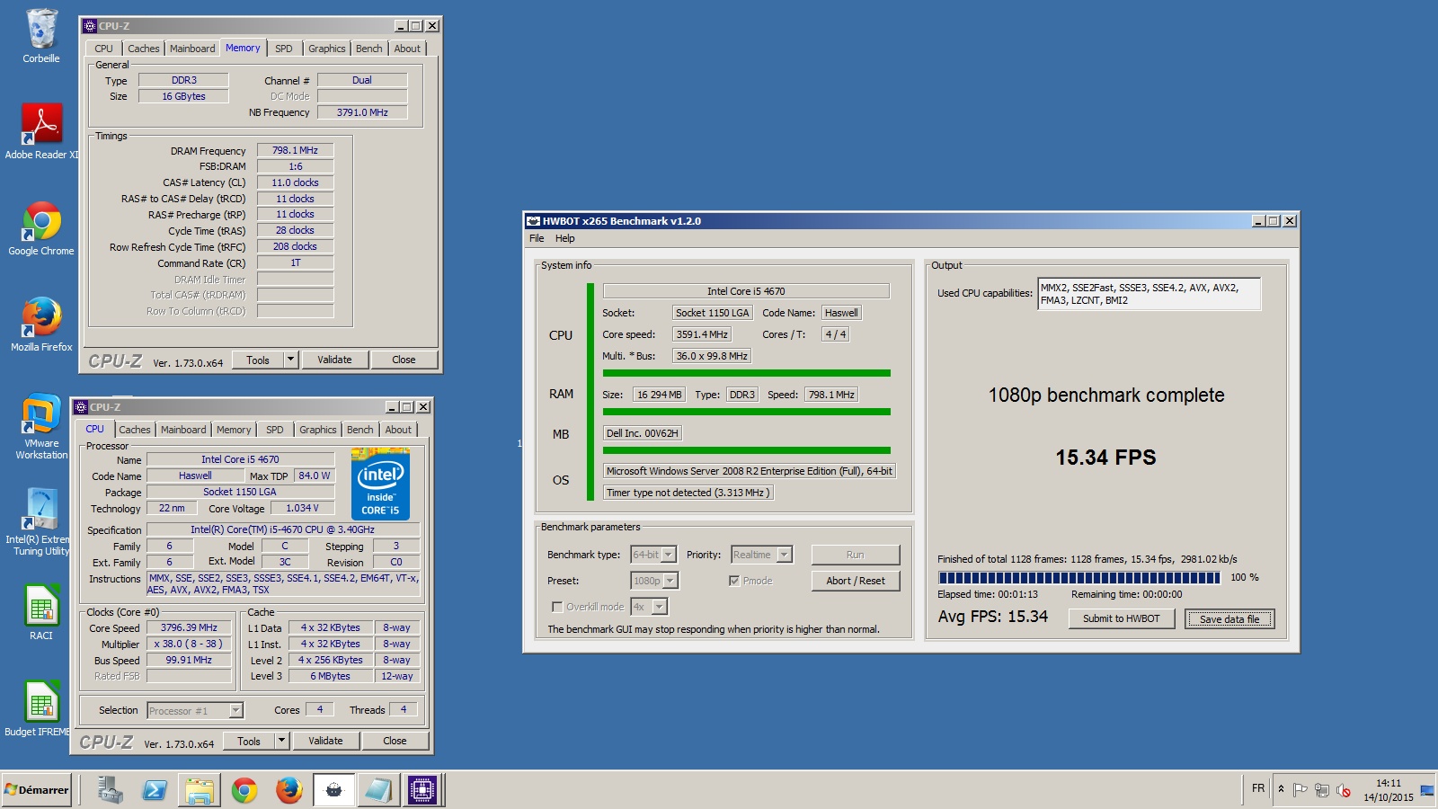Viewport: 1438px width, 809px height.
Task: Open the Preset 1080p dropdown
Action: (x=670, y=582)
